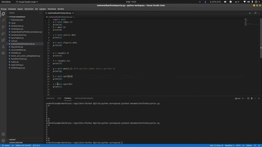Screen dimensions: 262x147
Task: Open the Testing flask view
Action: tap(3, 47)
